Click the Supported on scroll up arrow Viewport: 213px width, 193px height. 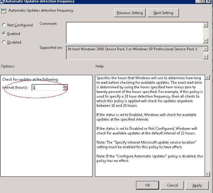pyautogui.click(x=206, y=49)
